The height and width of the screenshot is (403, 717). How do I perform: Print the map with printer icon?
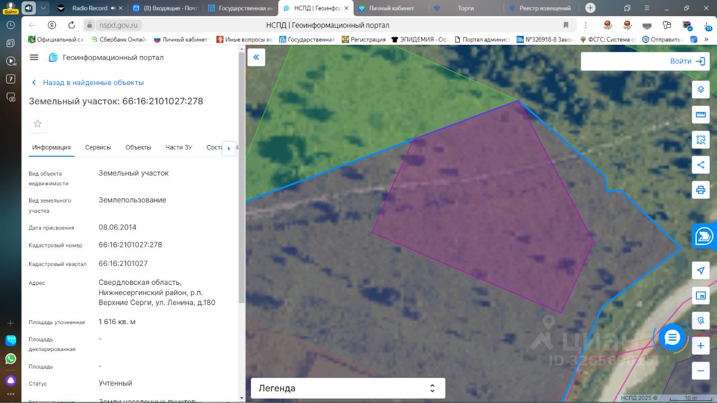point(700,190)
